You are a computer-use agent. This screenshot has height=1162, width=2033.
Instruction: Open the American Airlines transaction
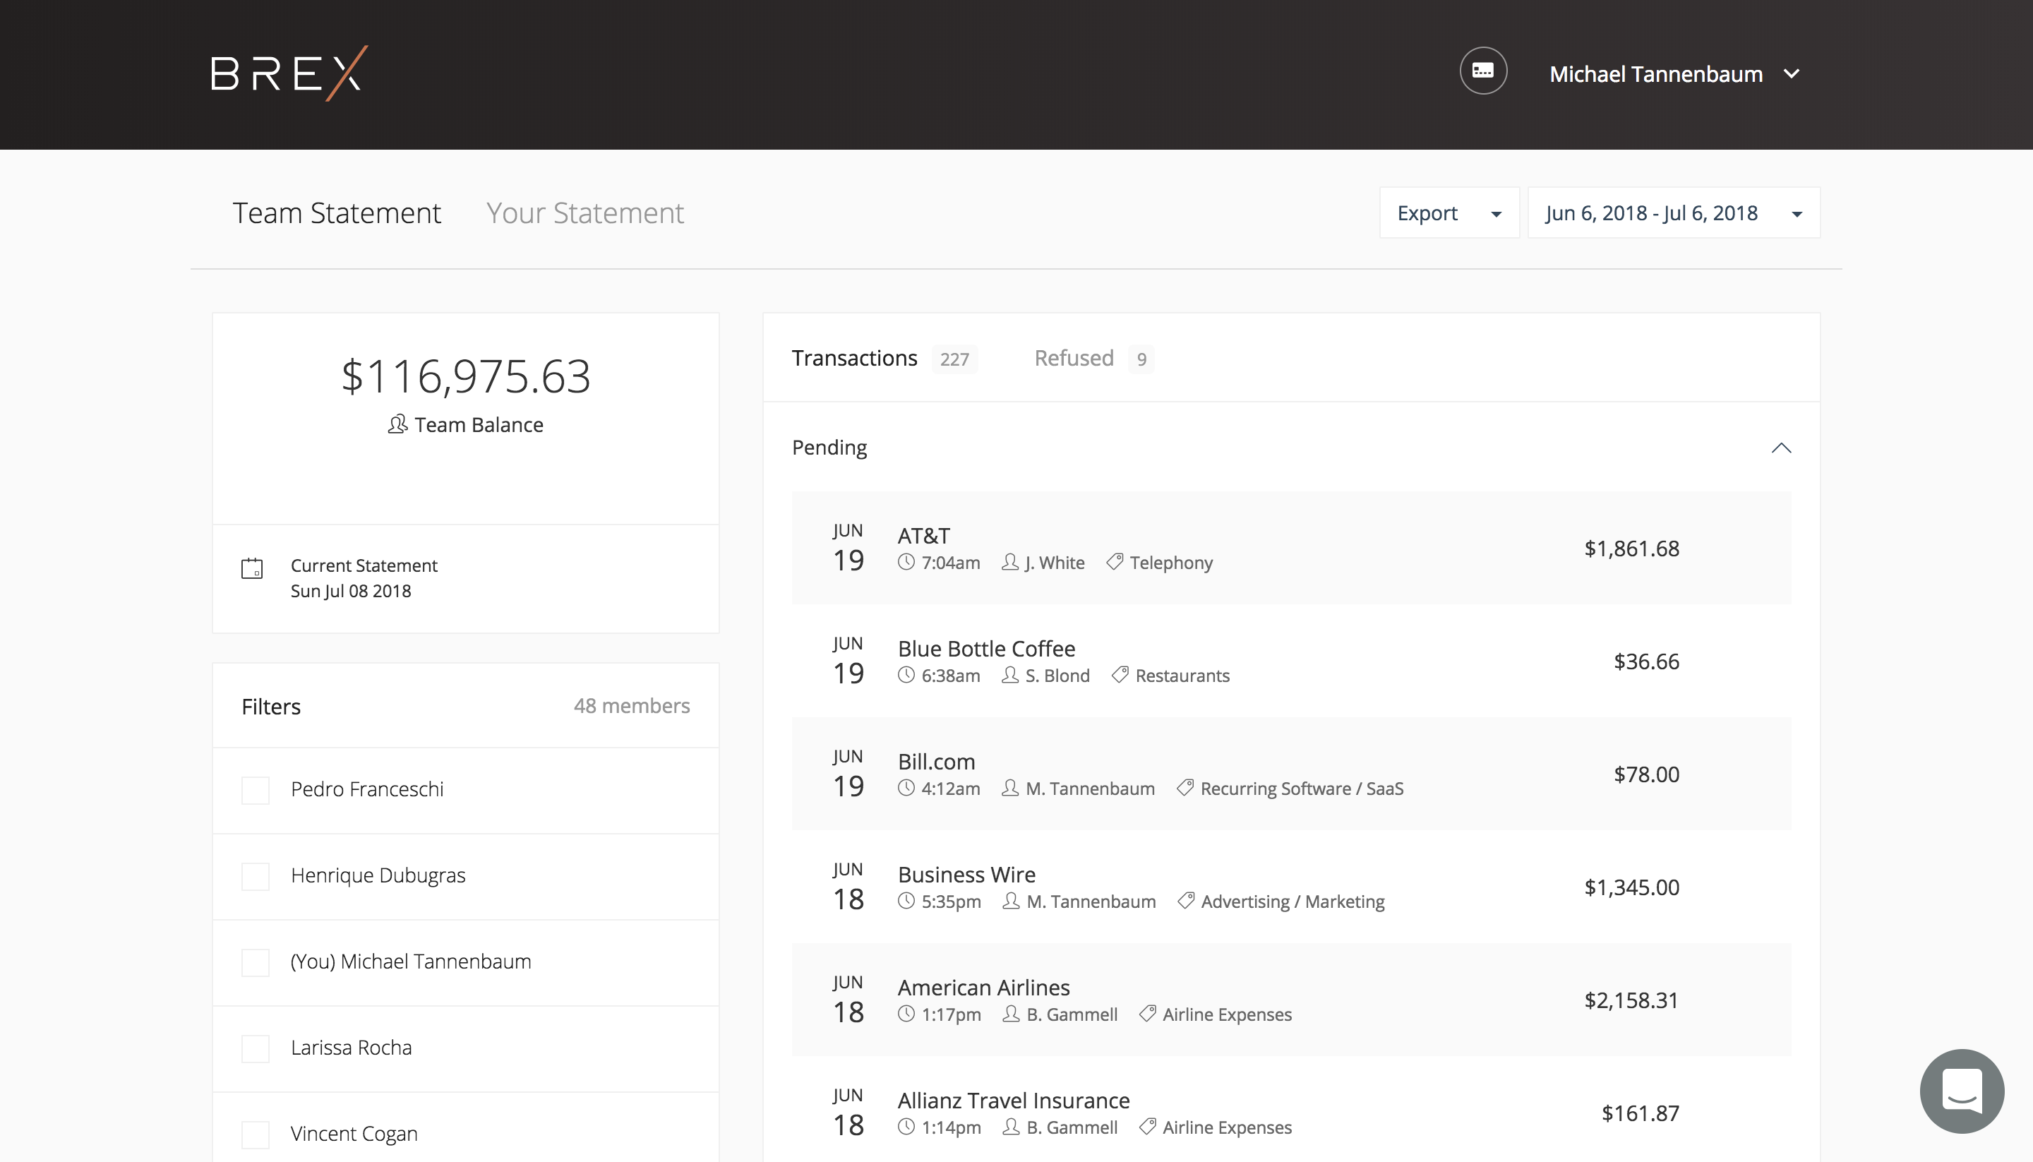tap(1291, 1000)
